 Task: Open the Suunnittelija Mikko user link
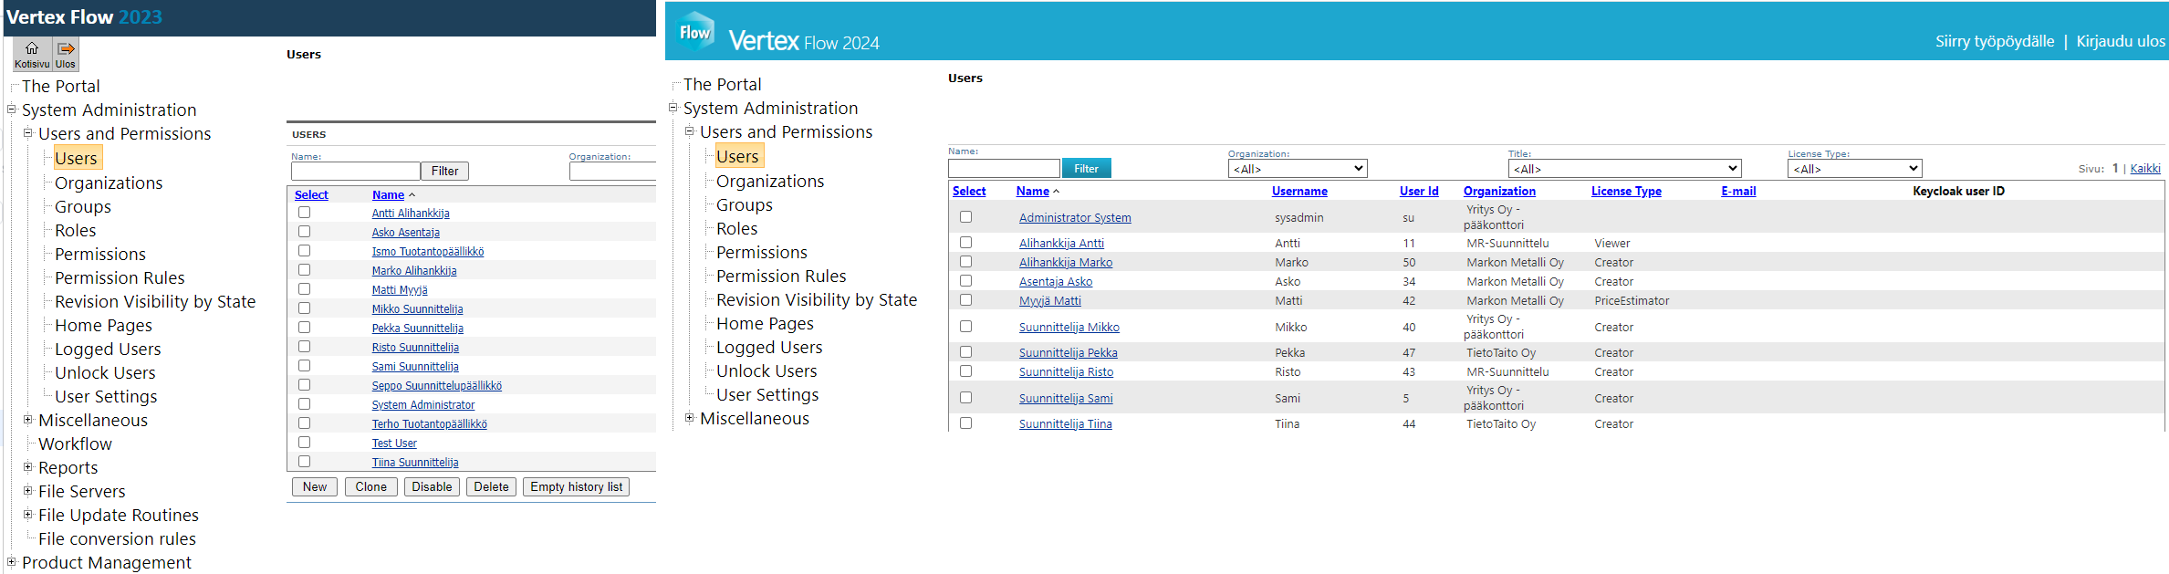click(x=1069, y=328)
